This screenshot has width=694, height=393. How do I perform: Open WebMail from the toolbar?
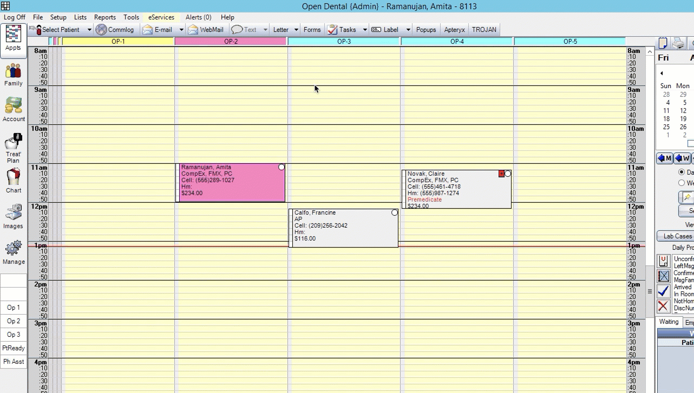click(x=206, y=30)
